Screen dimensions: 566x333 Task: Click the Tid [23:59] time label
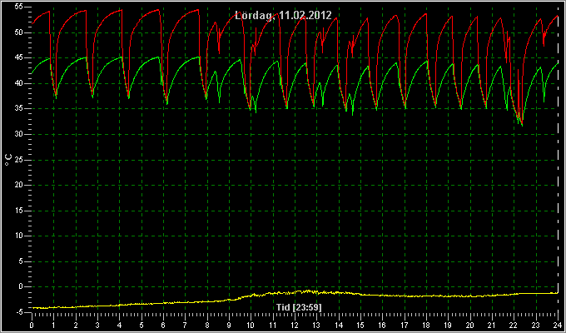[x=299, y=307]
